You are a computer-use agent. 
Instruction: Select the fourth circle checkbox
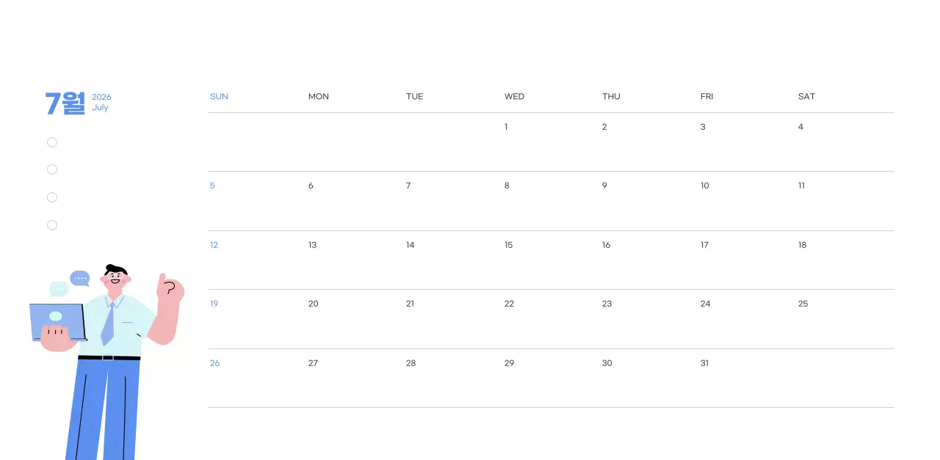[52, 225]
